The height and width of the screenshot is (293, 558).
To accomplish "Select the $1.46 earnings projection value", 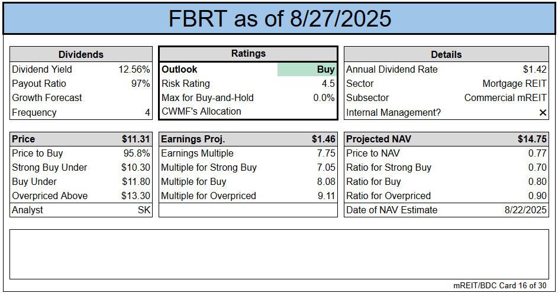I will pyautogui.click(x=323, y=139).
